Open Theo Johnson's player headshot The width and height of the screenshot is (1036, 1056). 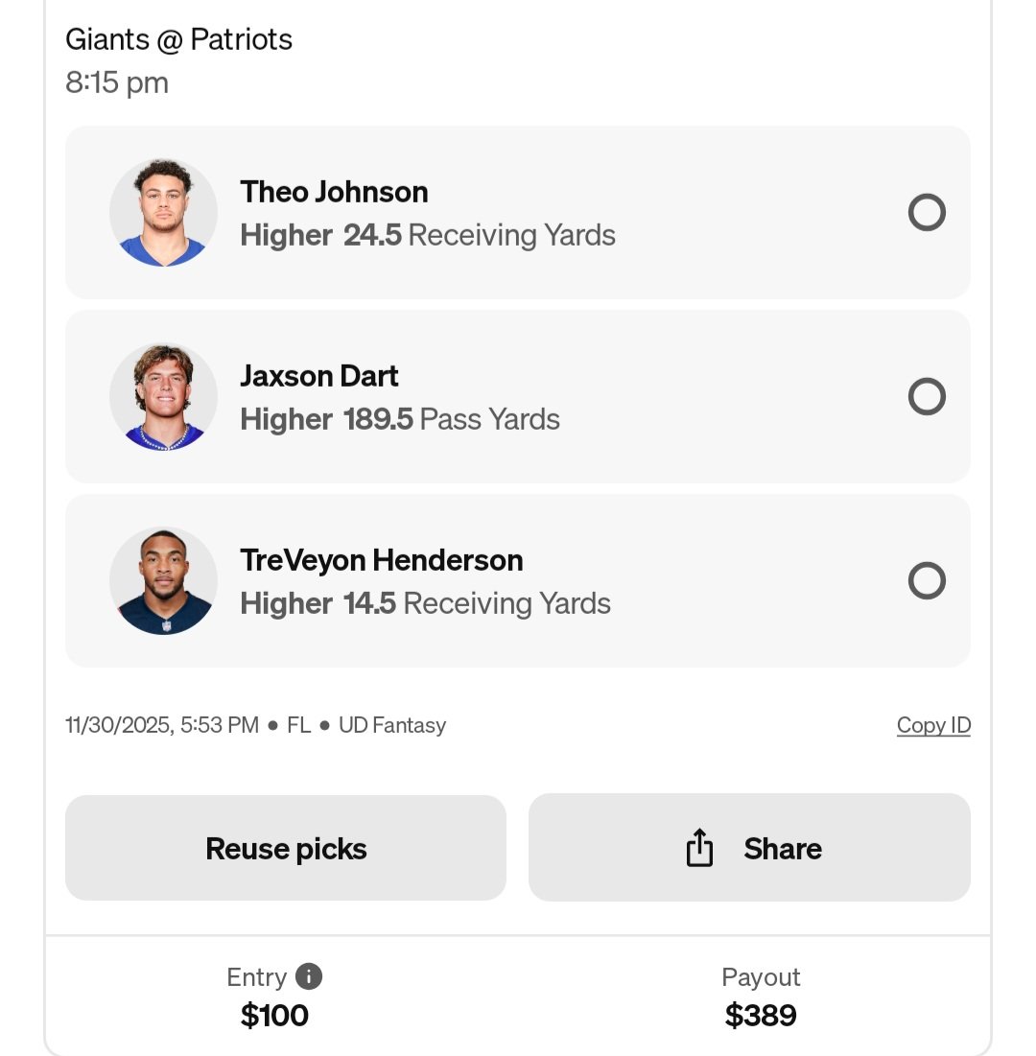click(164, 213)
